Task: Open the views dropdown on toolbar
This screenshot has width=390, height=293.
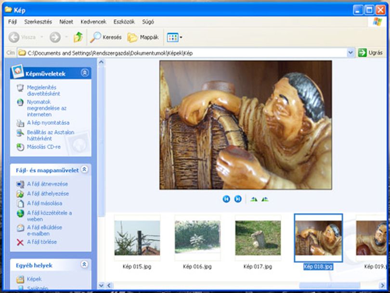Action: [175, 37]
